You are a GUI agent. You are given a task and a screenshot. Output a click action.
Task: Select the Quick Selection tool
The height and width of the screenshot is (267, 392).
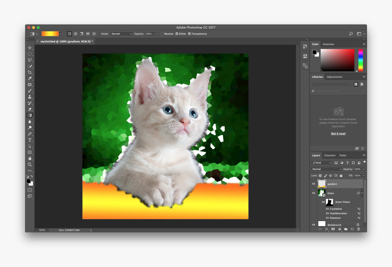(30, 66)
